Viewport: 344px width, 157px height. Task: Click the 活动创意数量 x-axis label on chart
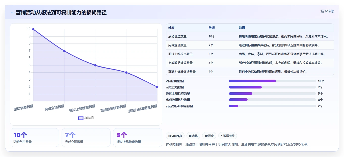pyautogui.click(x=24, y=108)
